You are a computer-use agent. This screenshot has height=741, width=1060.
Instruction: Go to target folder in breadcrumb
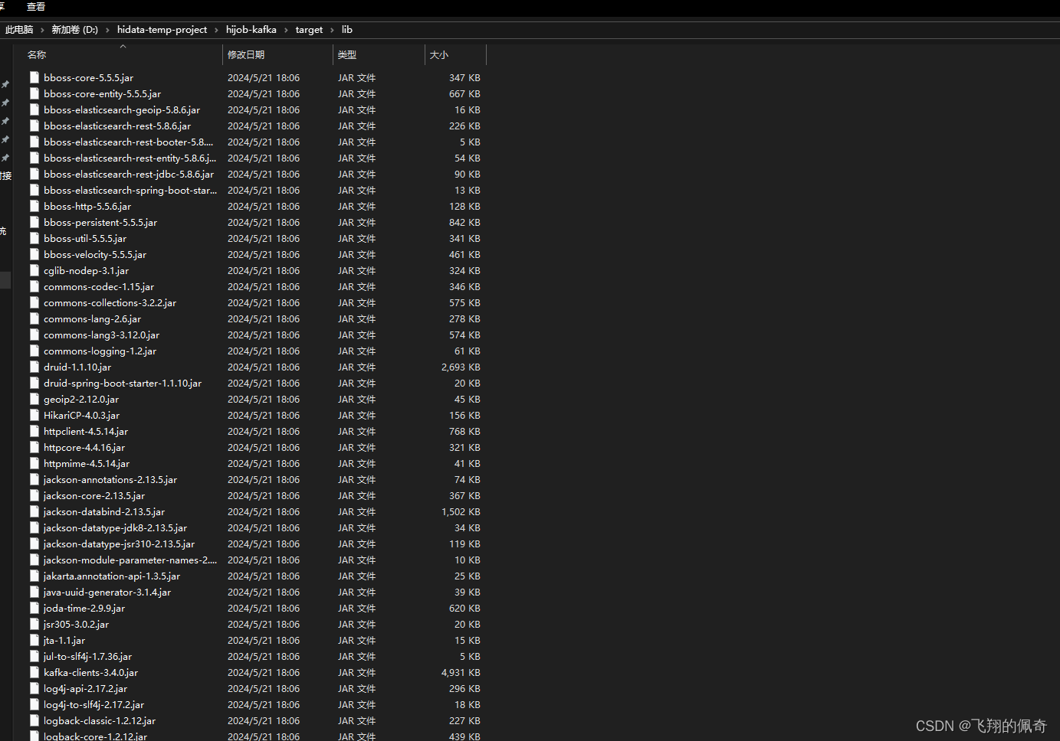point(309,30)
